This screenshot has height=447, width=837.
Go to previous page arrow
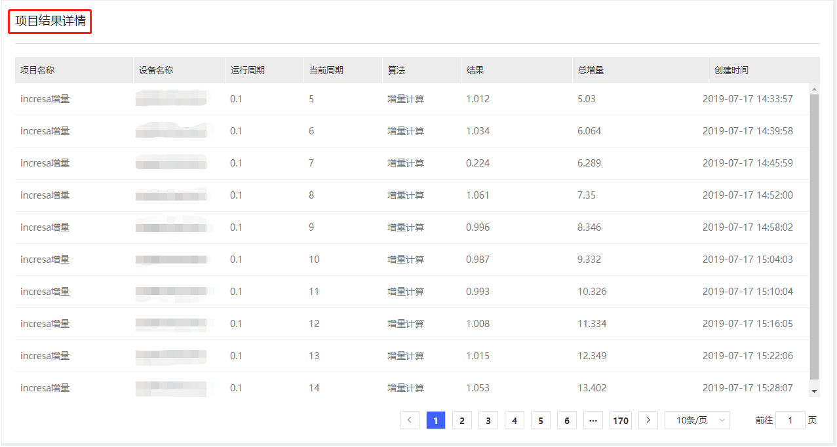(410, 420)
